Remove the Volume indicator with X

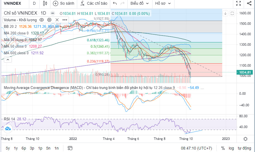57,20
